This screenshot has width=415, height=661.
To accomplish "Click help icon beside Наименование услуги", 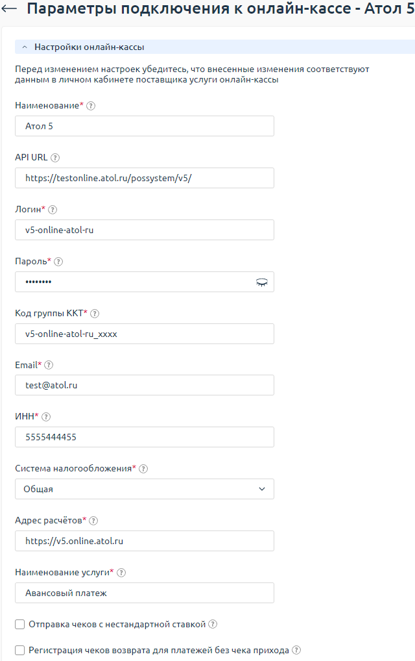I will [121, 573].
